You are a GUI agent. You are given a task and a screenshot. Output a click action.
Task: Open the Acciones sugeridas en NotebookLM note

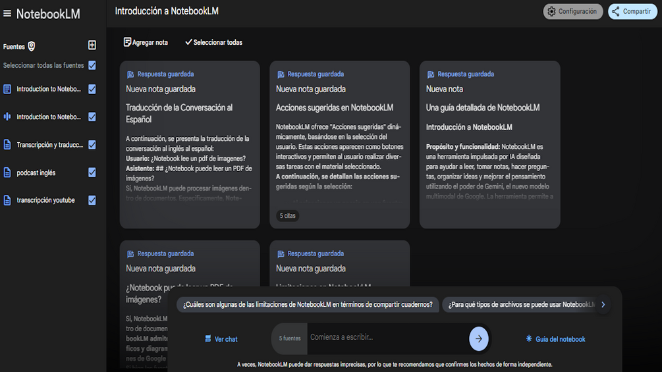[x=339, y=145]
